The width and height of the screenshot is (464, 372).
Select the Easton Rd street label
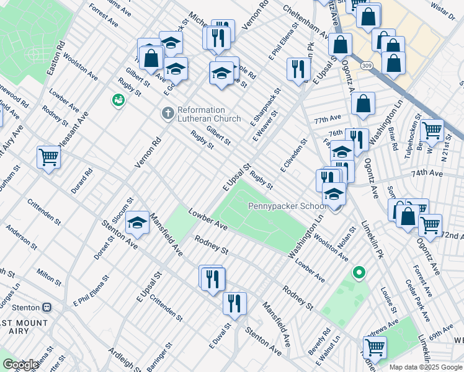(x=56, y=58)
